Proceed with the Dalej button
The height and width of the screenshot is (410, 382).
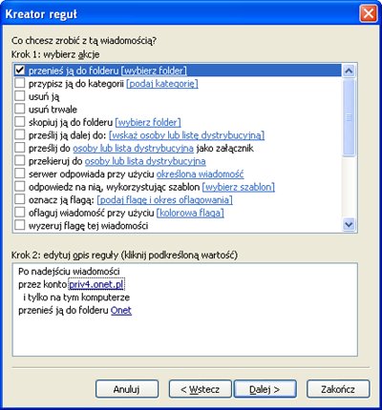pyautogui.click(x=265, y=389)
